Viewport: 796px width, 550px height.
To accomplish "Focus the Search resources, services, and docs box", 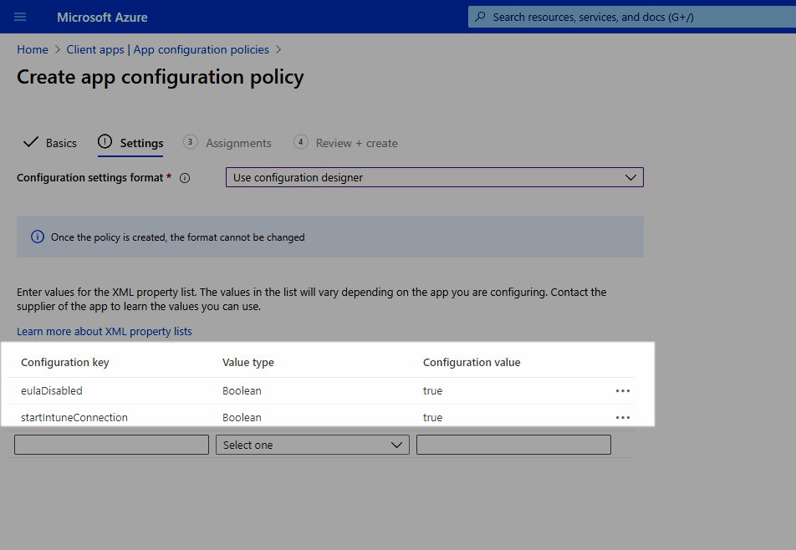I will click(x=631, y=17).
